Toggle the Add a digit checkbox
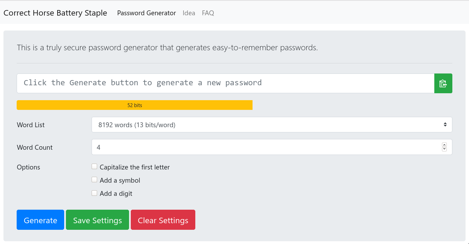This screenshot has height=244, width=469. point(94,193)
